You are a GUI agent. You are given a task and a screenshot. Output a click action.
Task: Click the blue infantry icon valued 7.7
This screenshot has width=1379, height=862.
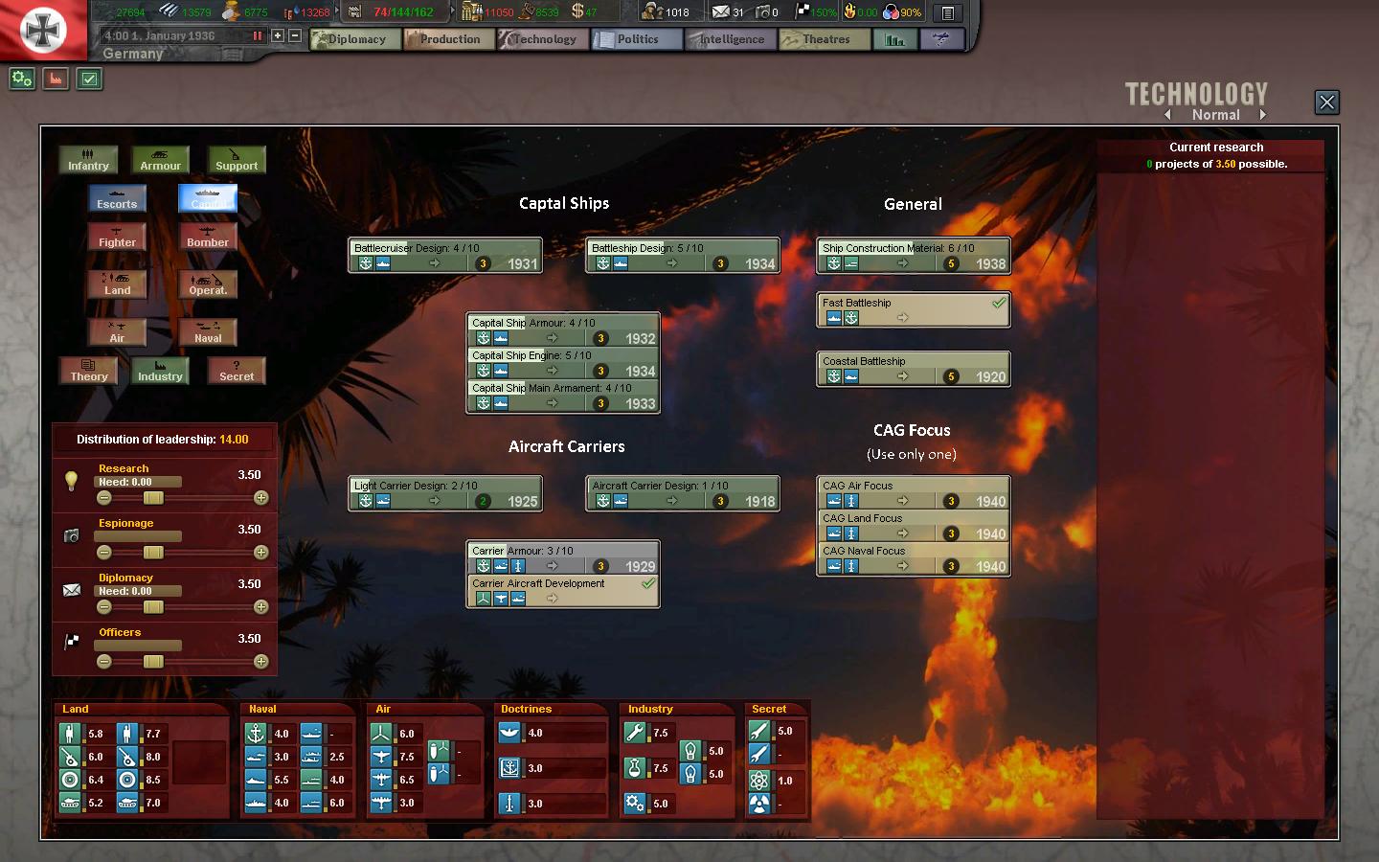click(127, 734)
